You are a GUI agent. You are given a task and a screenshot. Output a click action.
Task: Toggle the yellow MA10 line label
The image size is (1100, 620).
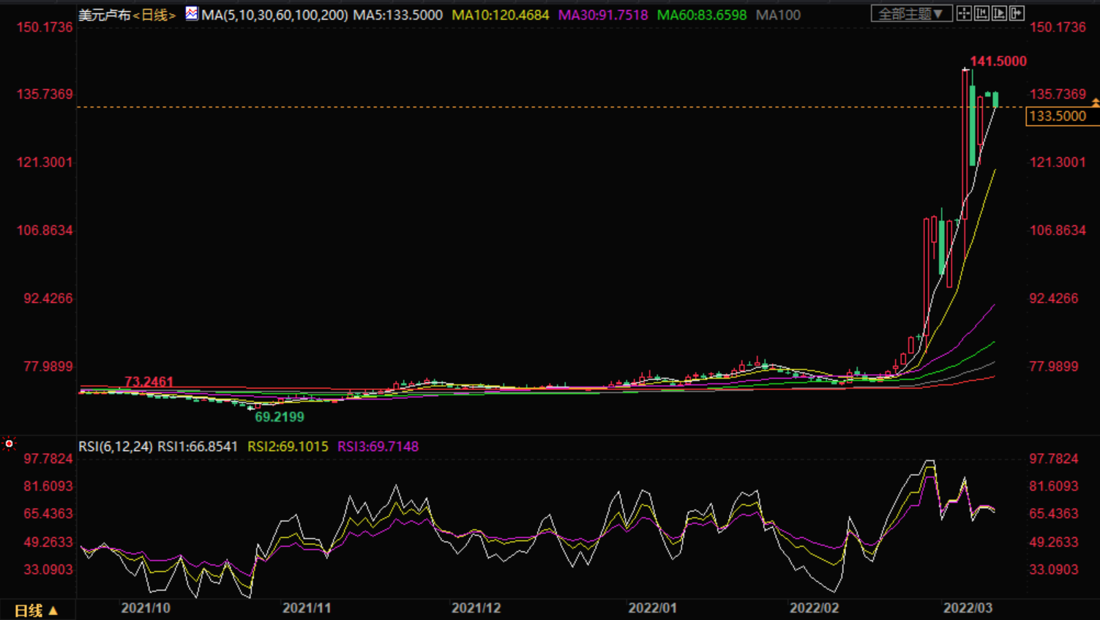coord(500,15)
